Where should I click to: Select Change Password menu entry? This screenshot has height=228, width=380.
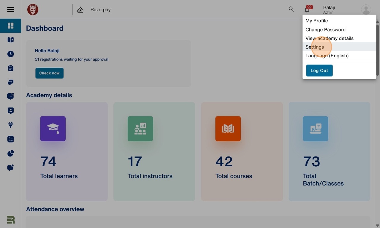click(x=325, y=30)
